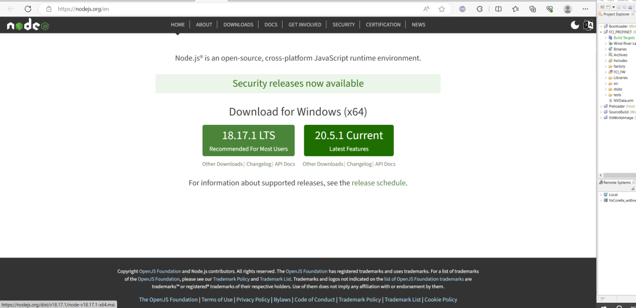Open Code of Conduct footer link
The image size is (636, 308).
(x=314, y=300)
